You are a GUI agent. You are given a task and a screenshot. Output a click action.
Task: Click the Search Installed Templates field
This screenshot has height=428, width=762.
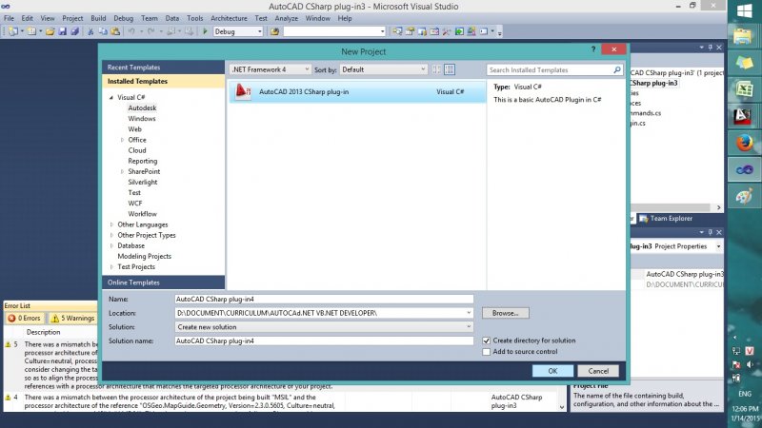tap(550, 69)
